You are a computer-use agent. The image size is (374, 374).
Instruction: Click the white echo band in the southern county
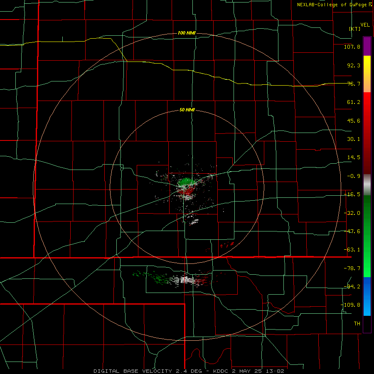point(186,280)
